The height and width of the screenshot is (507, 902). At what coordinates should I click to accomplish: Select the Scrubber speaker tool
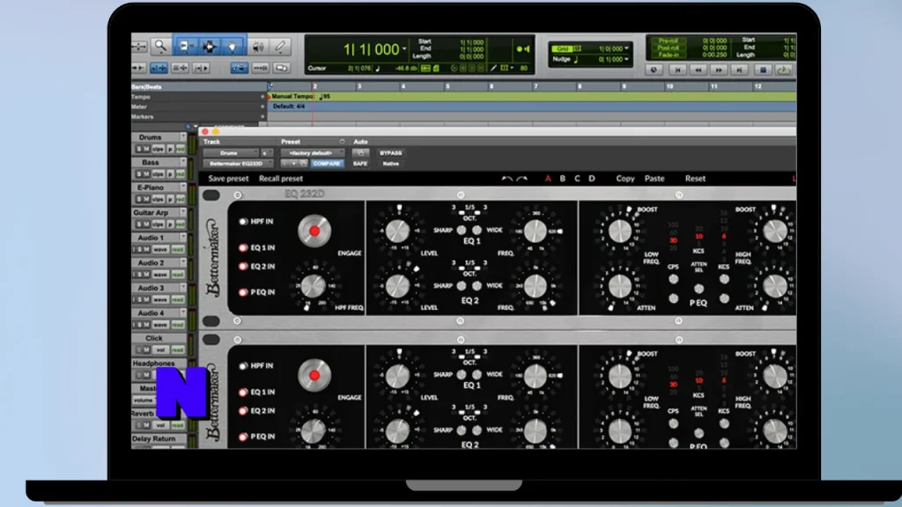(x=258, y=47)
